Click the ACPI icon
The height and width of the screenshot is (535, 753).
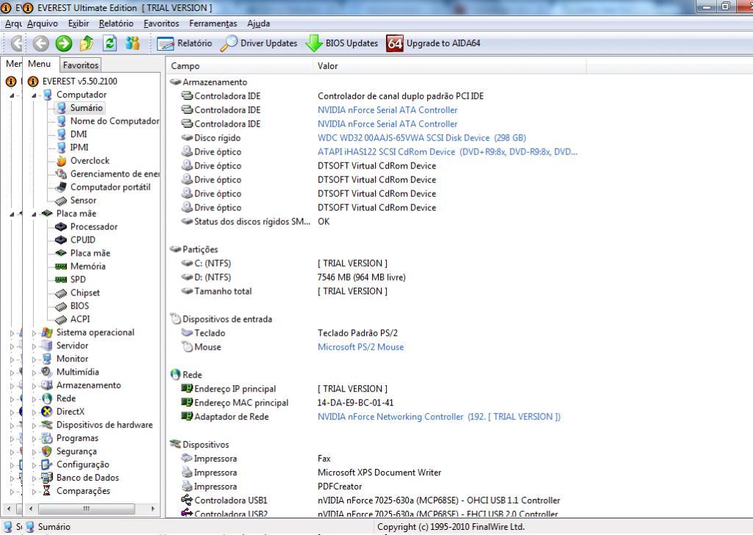(61, 319)
